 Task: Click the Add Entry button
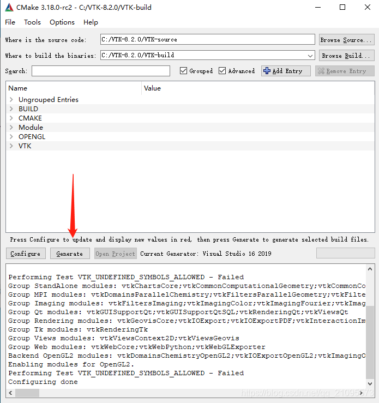286,71
